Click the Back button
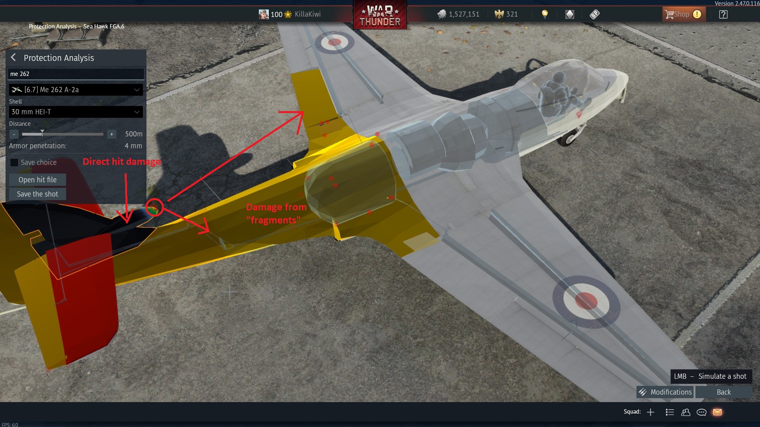 click(724, 392)
